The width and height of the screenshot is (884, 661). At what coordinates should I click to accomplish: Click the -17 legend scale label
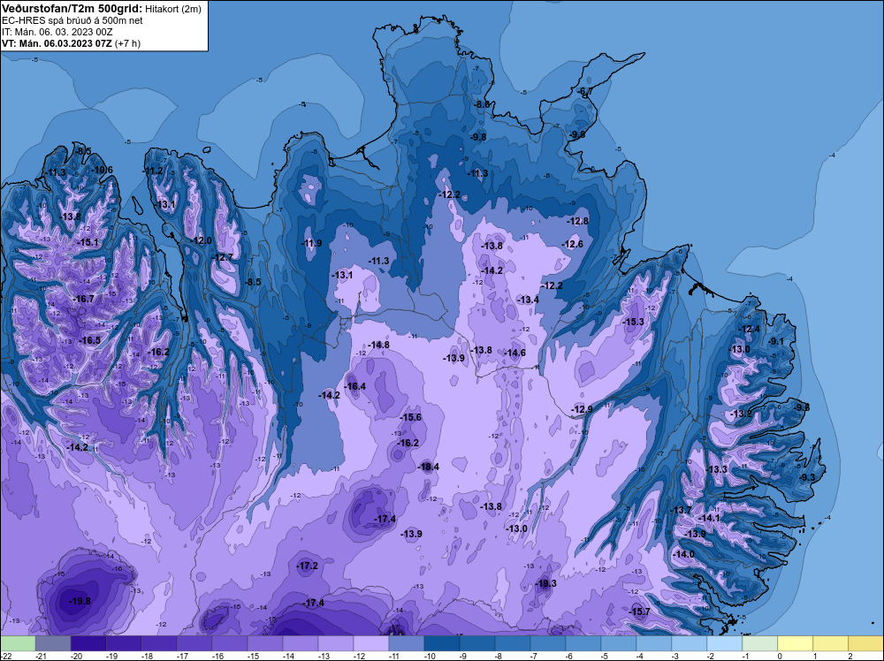pyautogui.click(x=182, y=656)
